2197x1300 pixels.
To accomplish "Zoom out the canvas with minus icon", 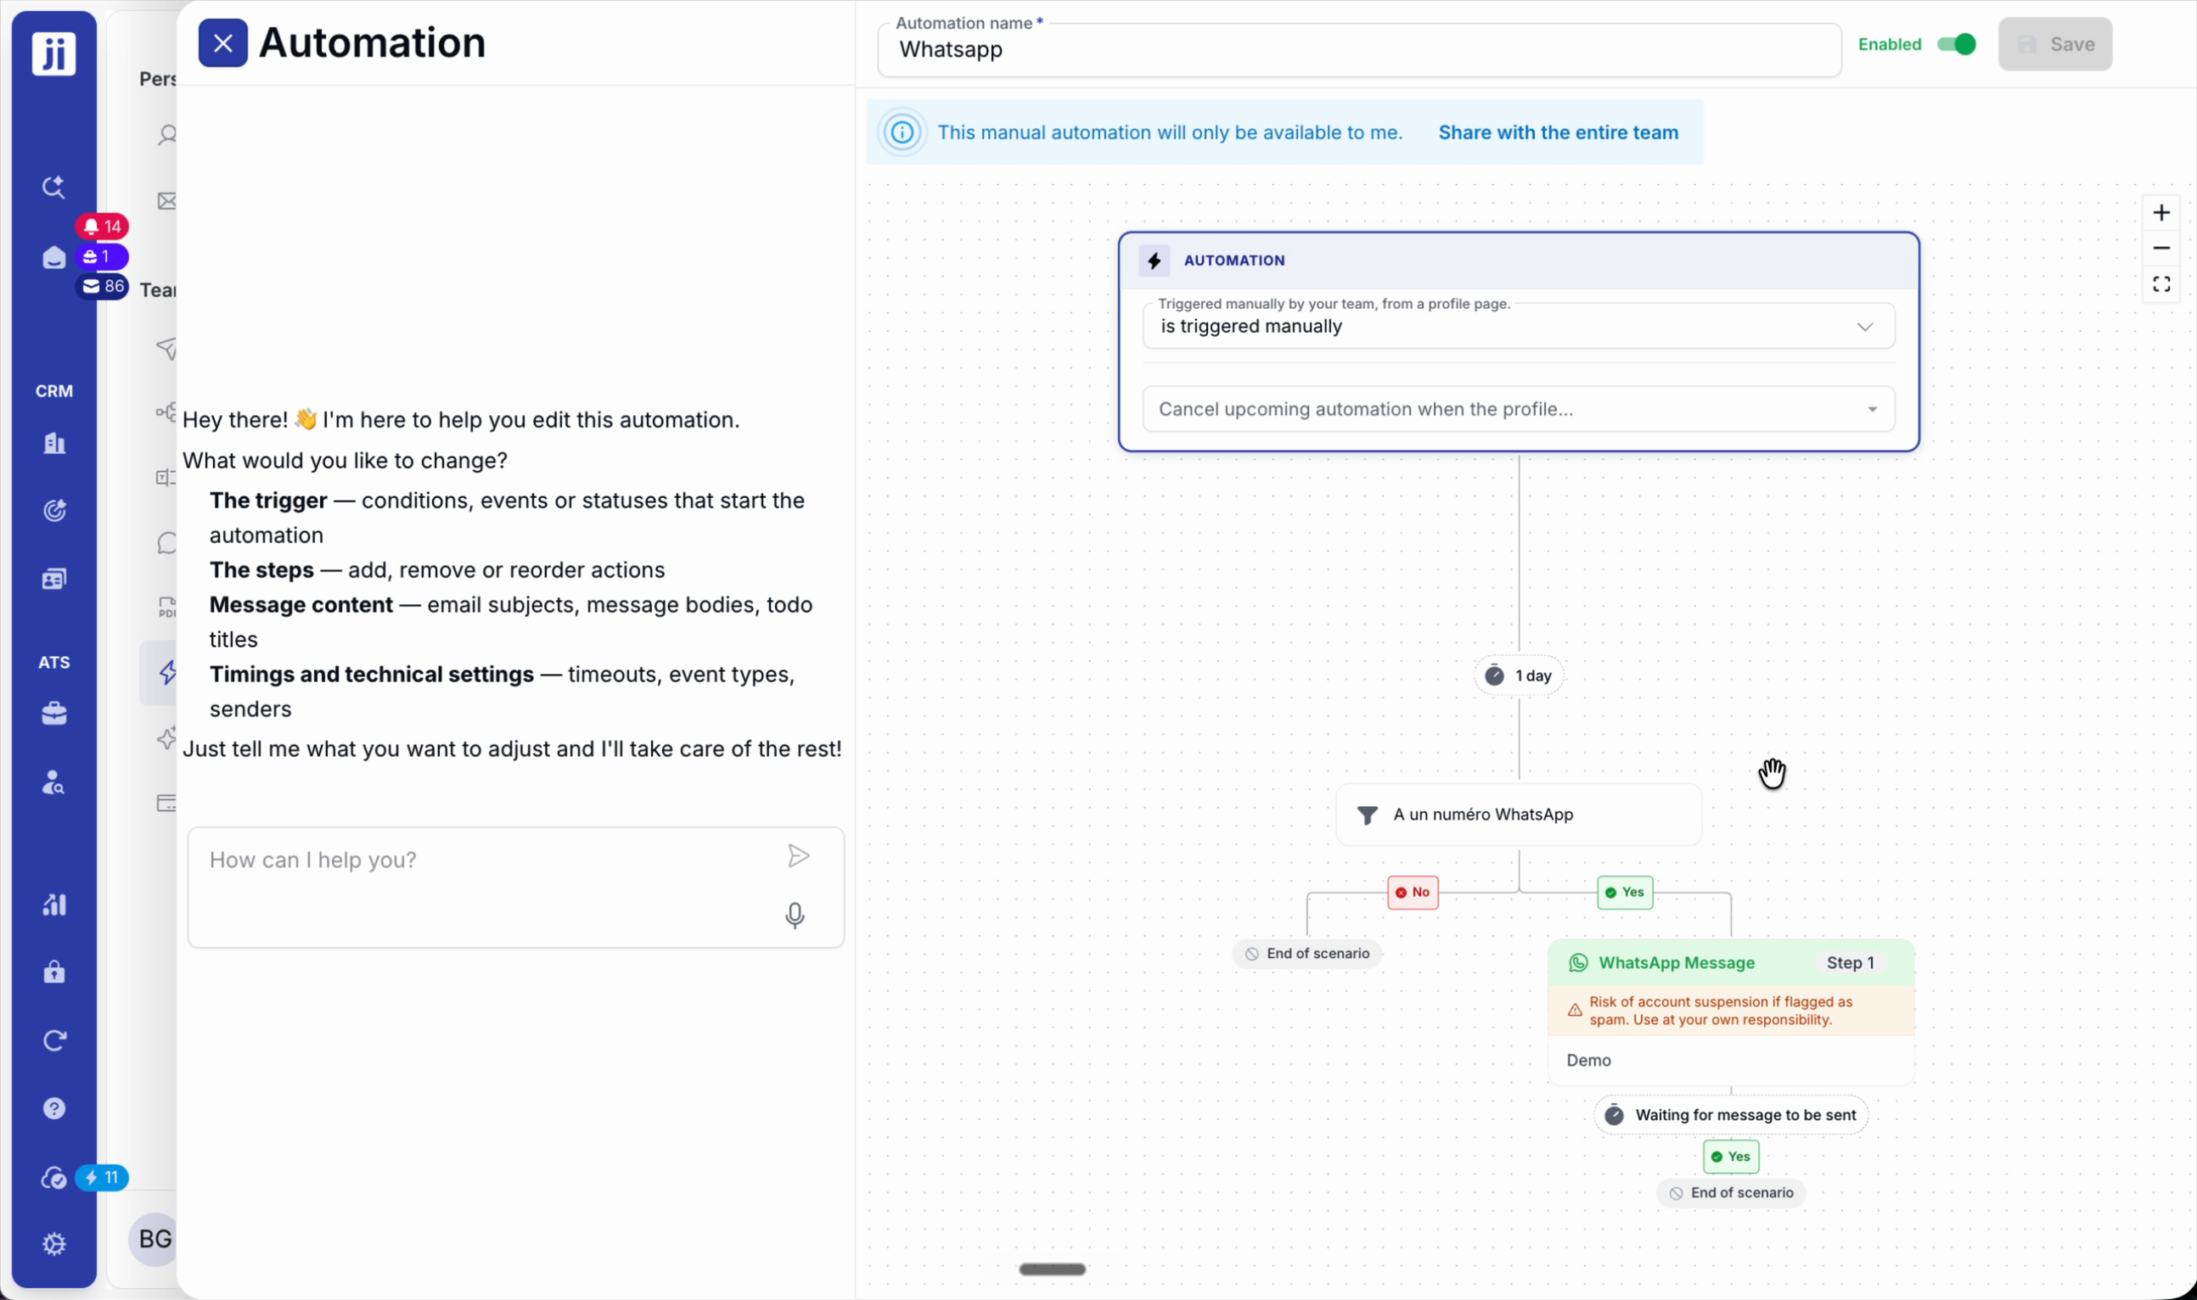I will 2161,248.
